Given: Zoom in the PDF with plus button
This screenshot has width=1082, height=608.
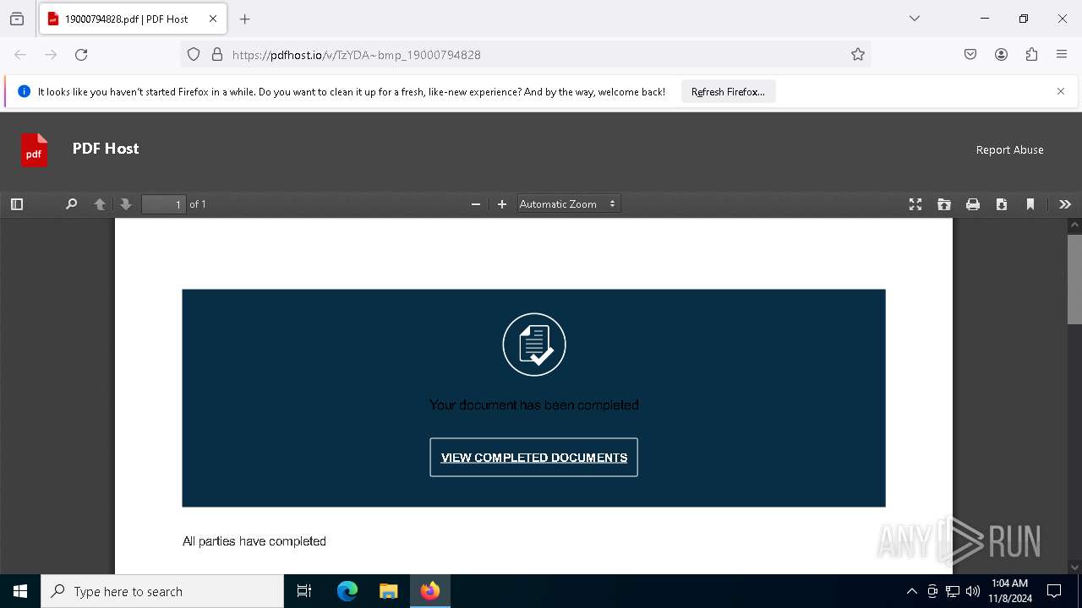Looking at the screenshot, I should click(x=502, y=204).
